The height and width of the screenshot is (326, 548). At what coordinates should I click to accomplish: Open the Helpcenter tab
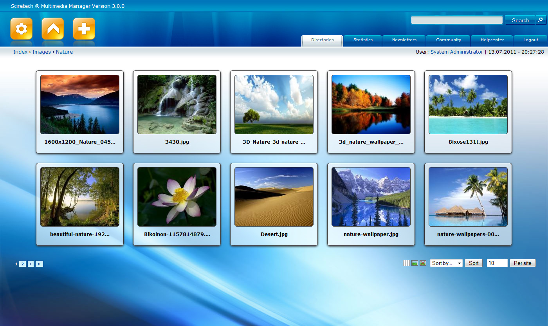point(492,40)
